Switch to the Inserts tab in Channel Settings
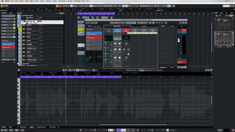The width and height of the screenshot is (235, 132). click(x=98, y=26)
